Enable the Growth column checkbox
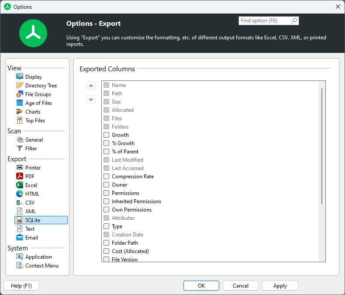The height and width of the screenshot is (295, 345). [x=106, y=135]
